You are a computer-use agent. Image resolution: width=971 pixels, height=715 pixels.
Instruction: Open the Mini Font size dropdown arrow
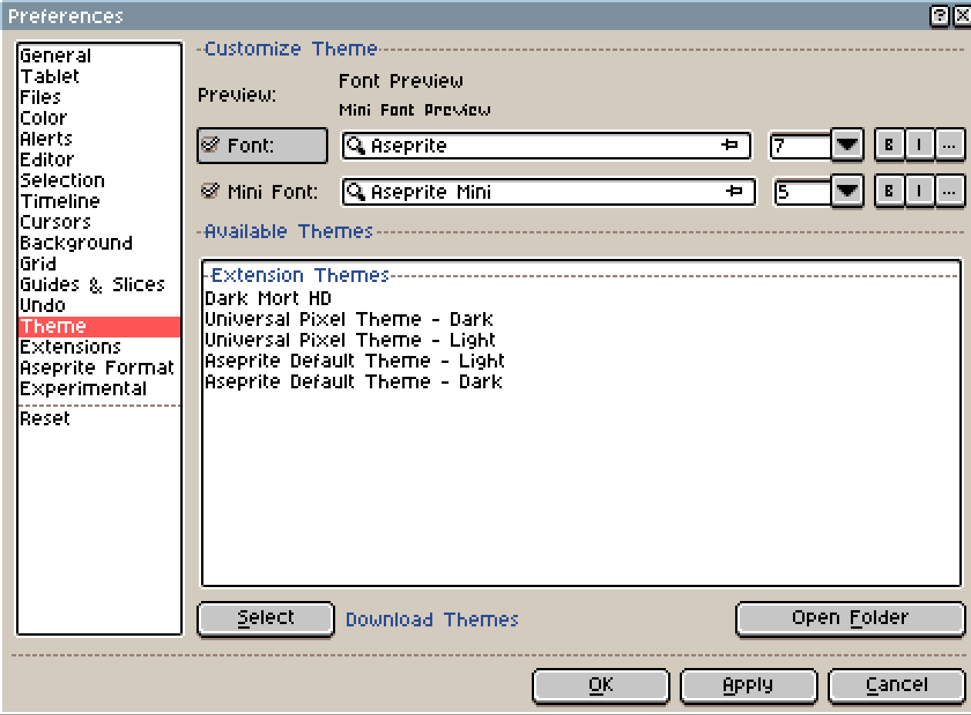848,191
